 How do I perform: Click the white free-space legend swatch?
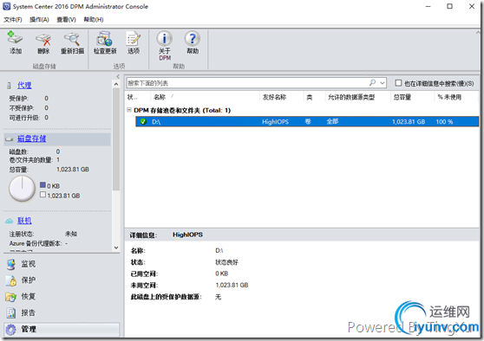43,195
